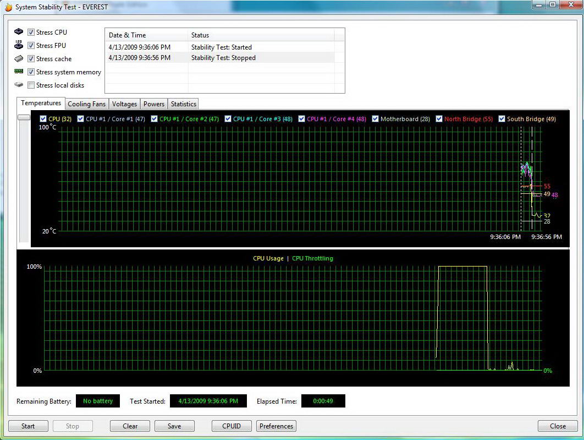
Task: Open Preferences
Action: pyautogui.click(x=277, y=426)
